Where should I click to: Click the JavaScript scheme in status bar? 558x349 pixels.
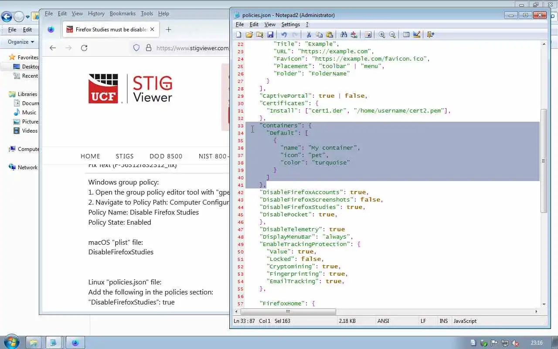coord(465,321)
